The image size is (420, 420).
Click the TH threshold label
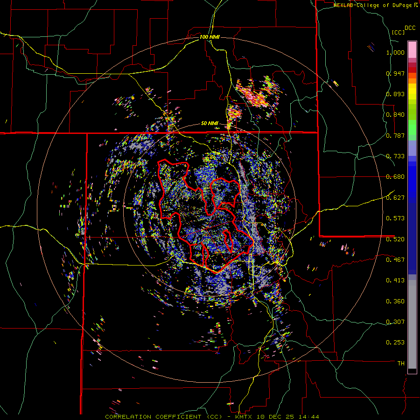401,363
